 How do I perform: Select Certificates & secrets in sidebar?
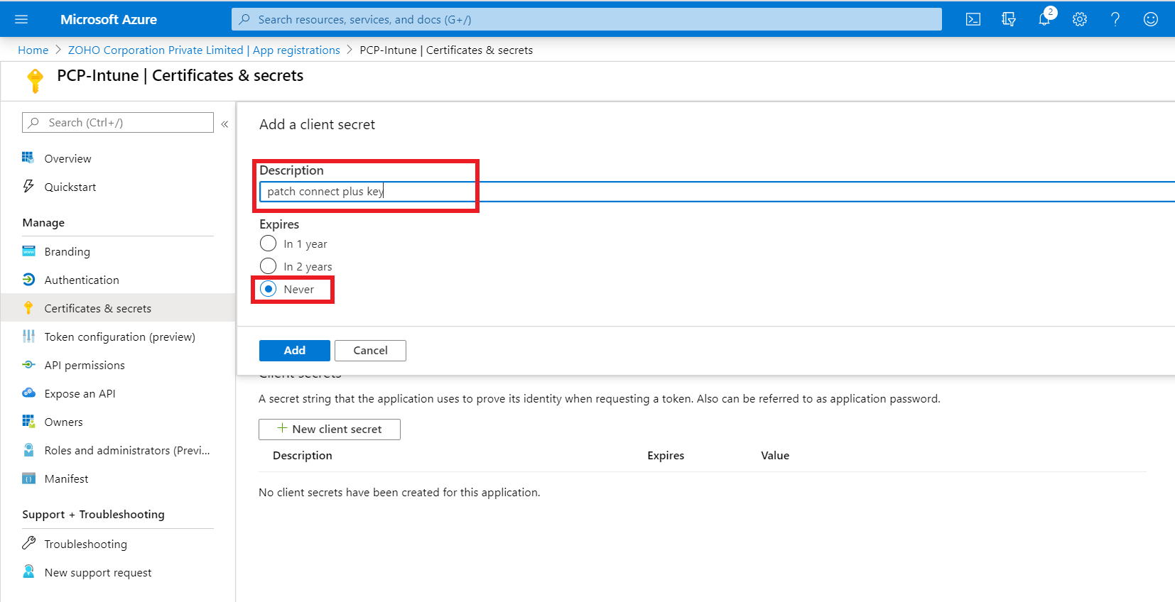(118, 308)
